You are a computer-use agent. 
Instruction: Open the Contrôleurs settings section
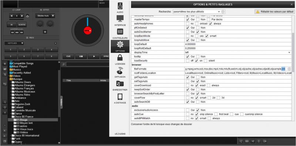pyautogui.click(x=120, y=33)
